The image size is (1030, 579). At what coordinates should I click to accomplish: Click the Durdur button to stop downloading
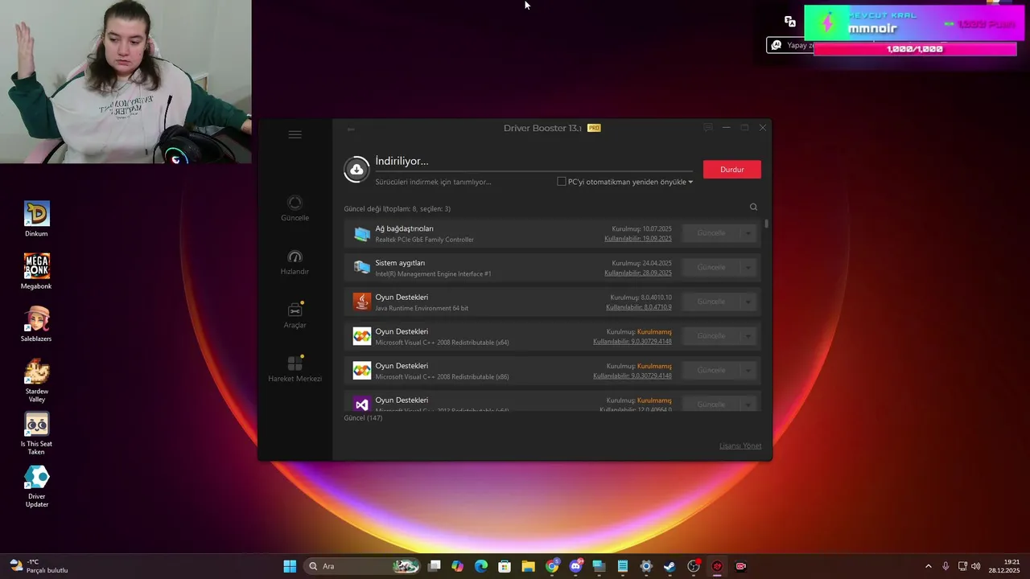731,170
